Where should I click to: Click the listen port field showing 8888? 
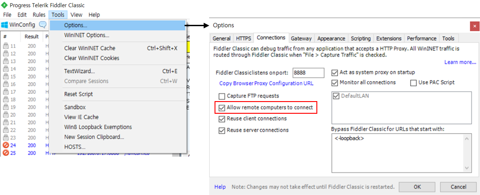pos(308,73)
